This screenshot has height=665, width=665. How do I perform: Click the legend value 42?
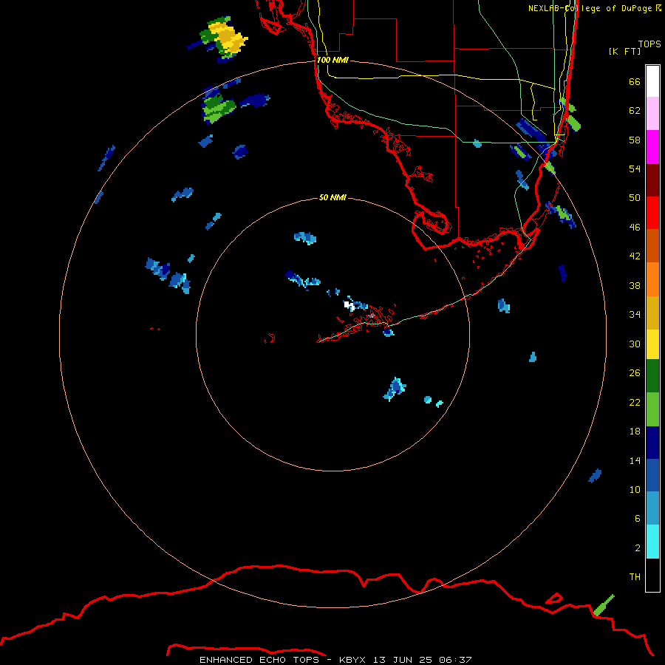pyautogui.click(x=635, y=256)
